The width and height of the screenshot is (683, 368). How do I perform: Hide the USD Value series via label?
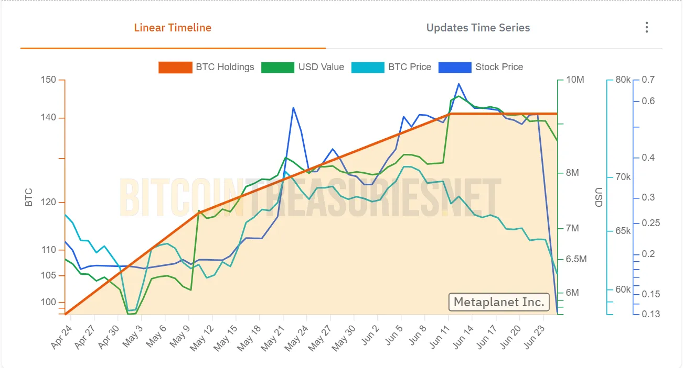[321, 67]
